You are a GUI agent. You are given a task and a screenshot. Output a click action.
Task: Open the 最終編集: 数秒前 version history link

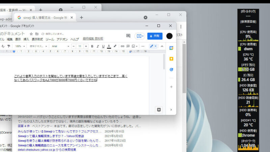93,39
